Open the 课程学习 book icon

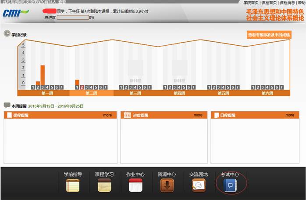click(104, 185)
